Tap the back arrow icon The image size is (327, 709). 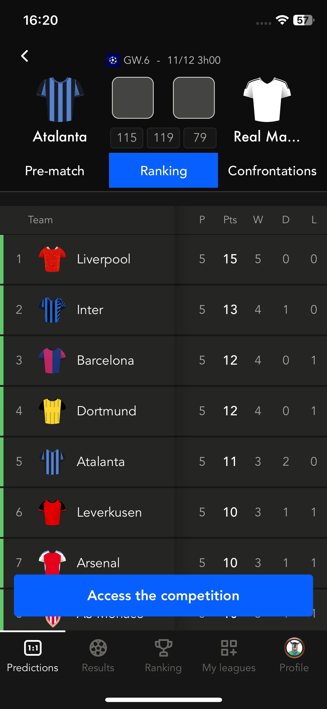pos(25,56)
